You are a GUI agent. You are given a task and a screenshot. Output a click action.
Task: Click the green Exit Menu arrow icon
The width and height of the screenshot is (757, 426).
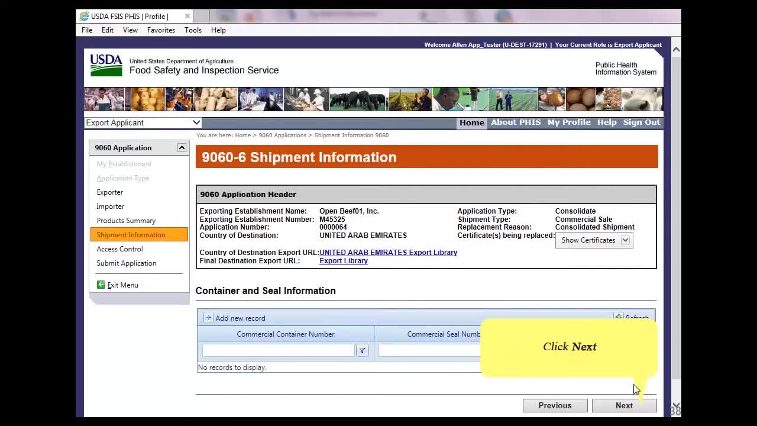(101, 285)
